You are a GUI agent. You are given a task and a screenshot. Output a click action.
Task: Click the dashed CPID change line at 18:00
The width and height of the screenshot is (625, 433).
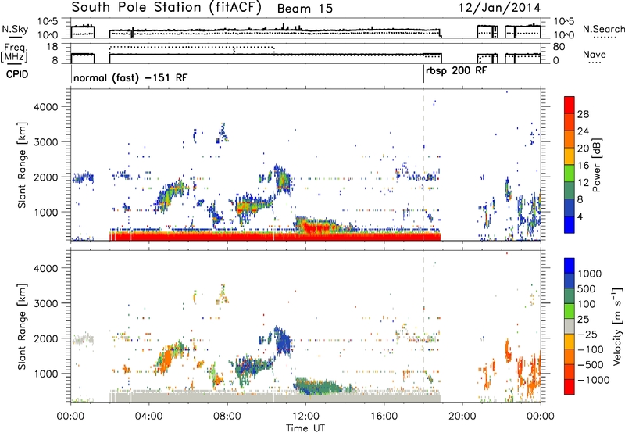[x=423, y=165]
